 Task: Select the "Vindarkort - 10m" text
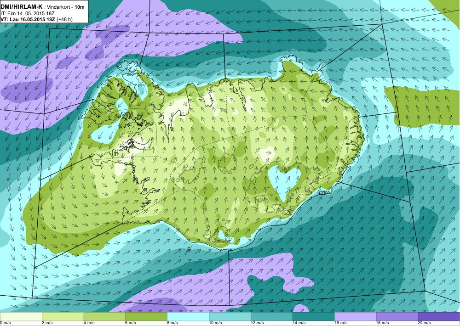coord(66,6)
